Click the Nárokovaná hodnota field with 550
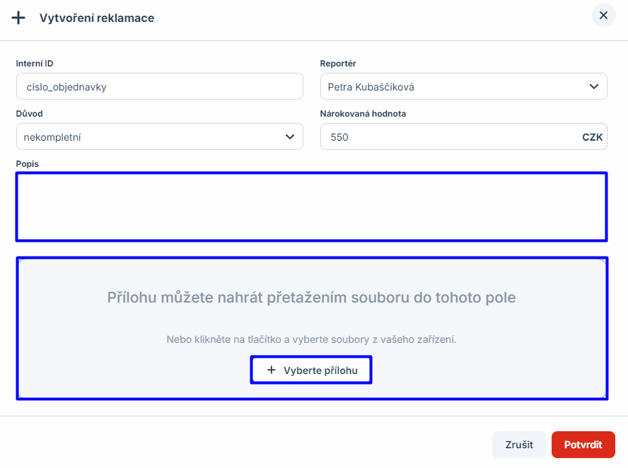The height and width of the screenshot is (468, 628). tap(446, 137)
